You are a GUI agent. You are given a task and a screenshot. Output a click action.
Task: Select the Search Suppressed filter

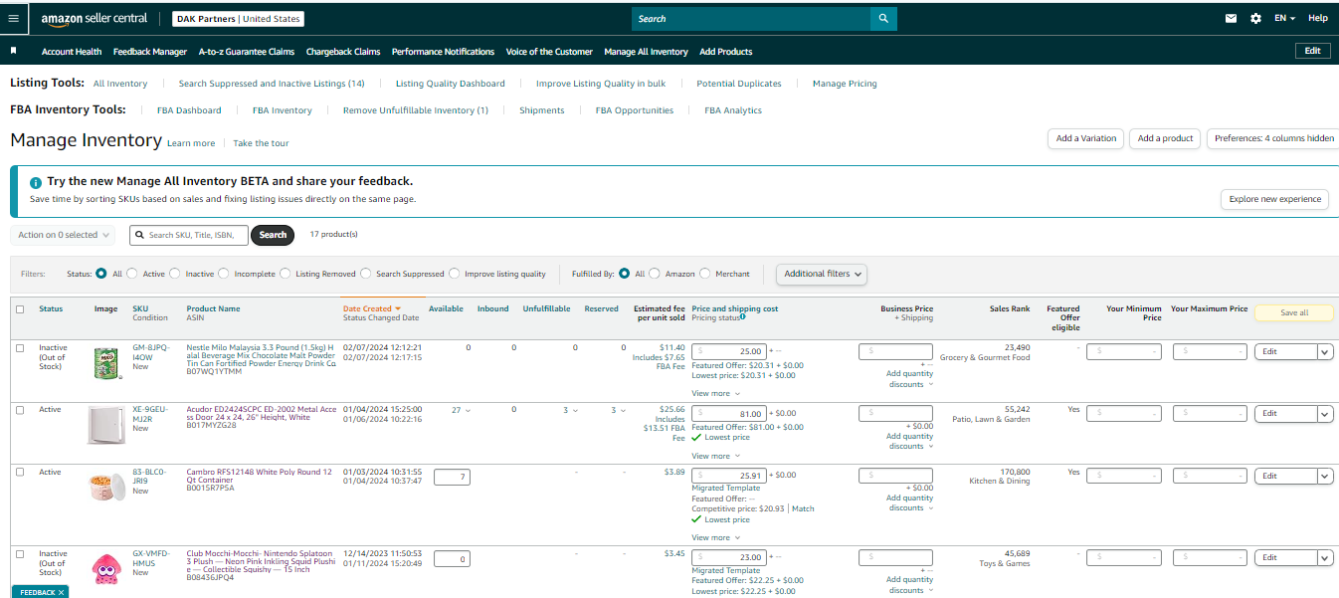(x=366, y=274)
